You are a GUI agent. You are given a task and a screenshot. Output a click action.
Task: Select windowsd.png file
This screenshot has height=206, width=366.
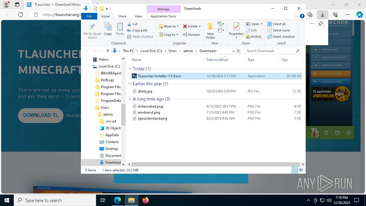(216, 112)
